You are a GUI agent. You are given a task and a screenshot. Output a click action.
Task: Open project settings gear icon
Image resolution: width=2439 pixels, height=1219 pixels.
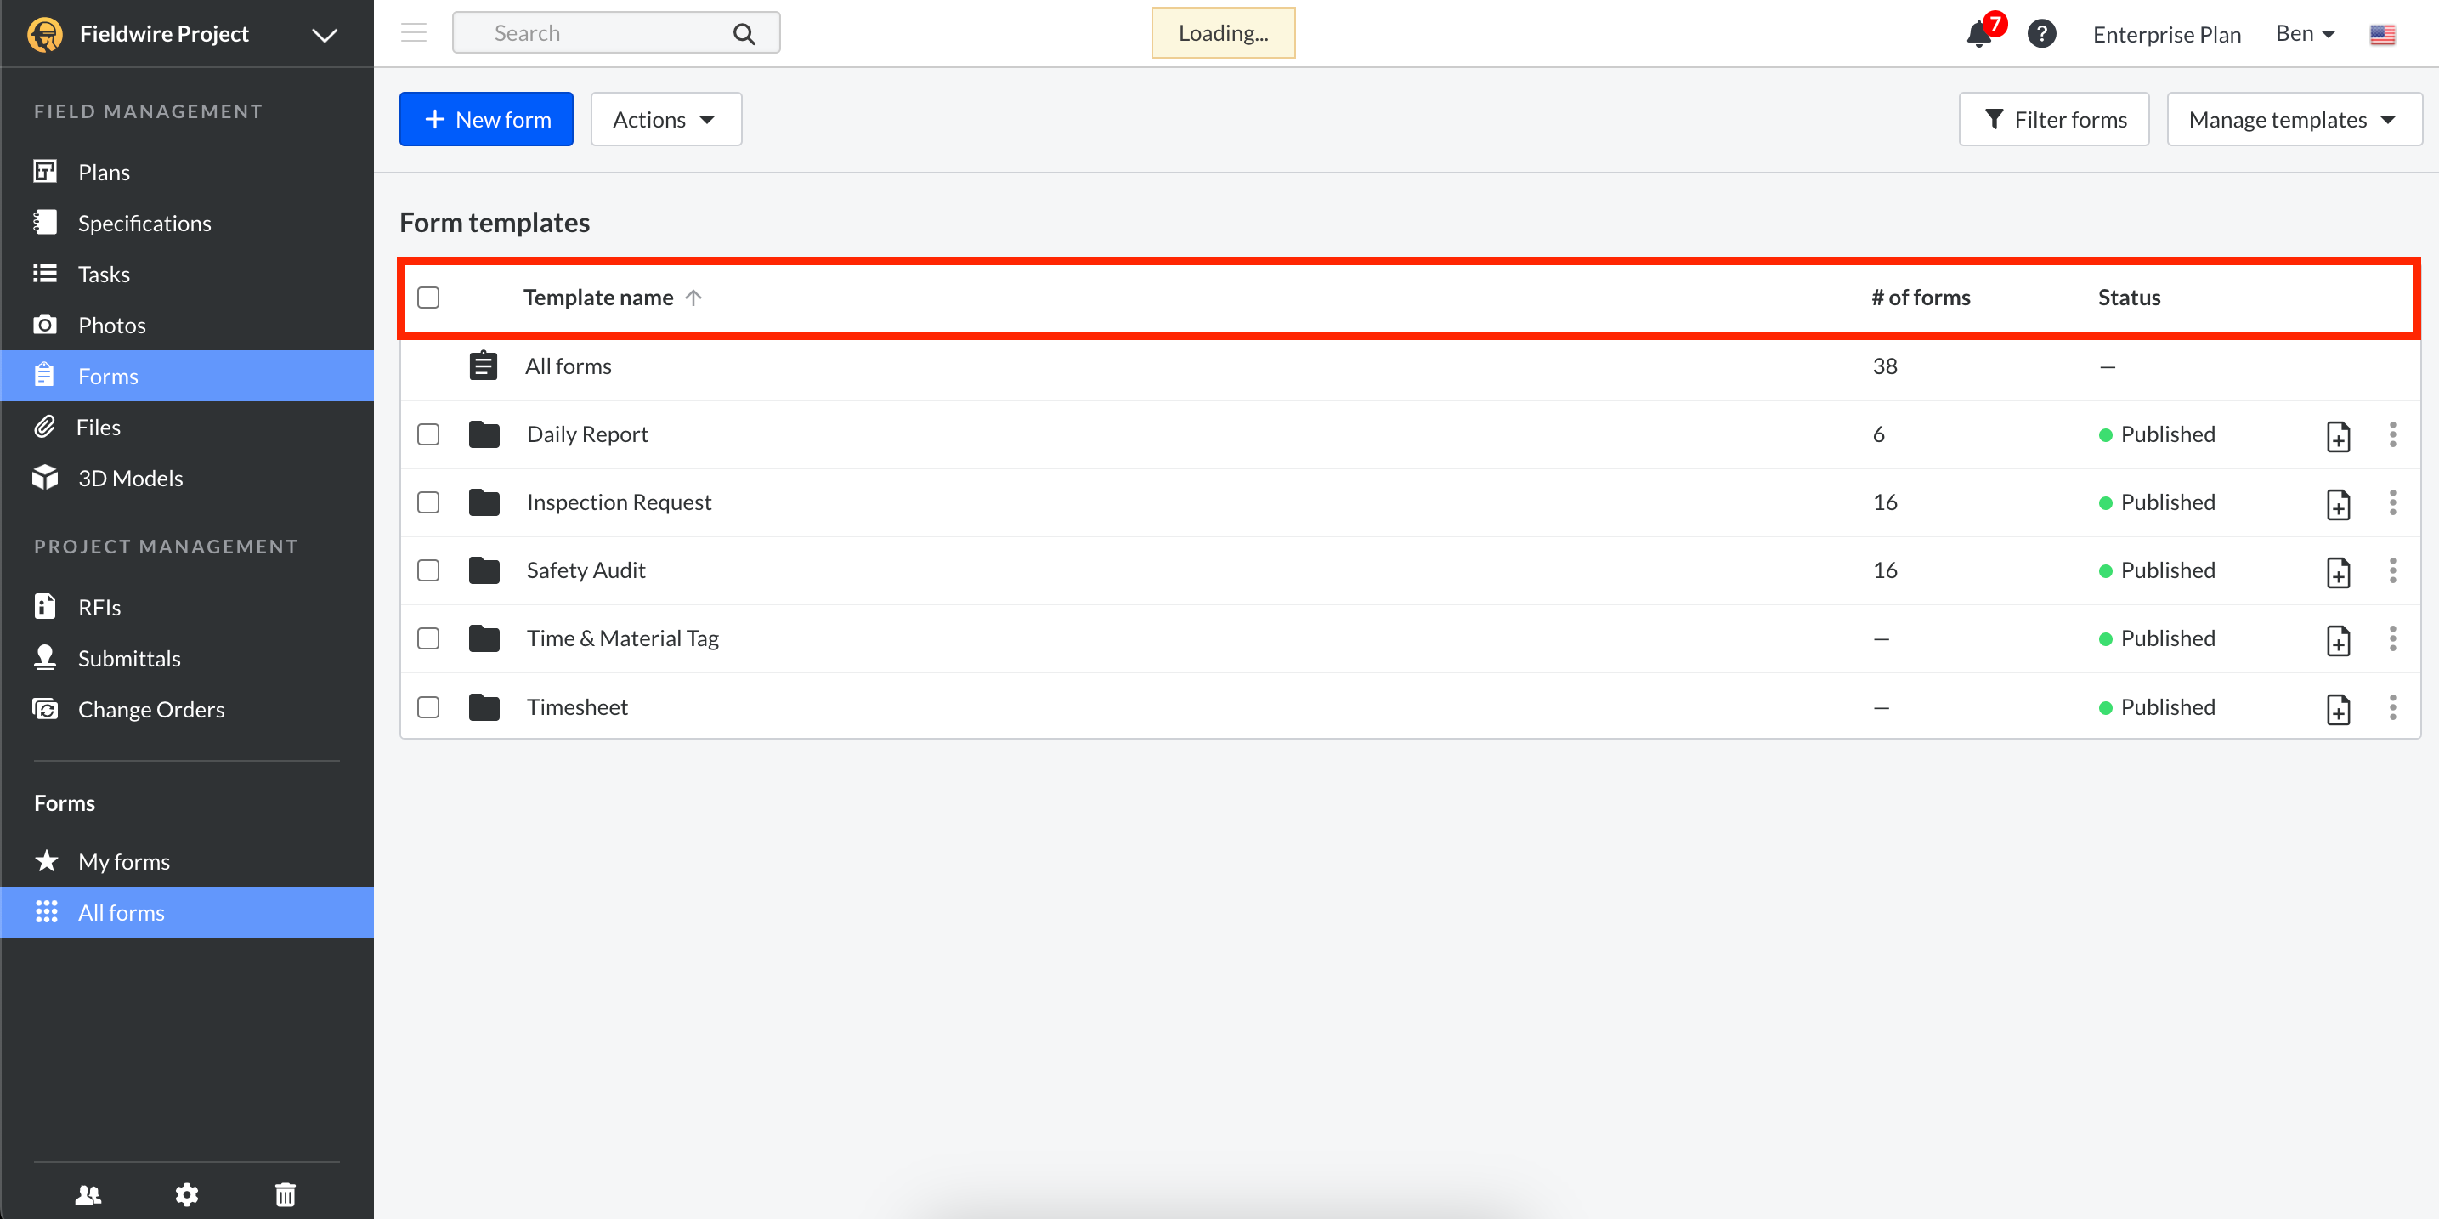click(x=186, y=1193)
